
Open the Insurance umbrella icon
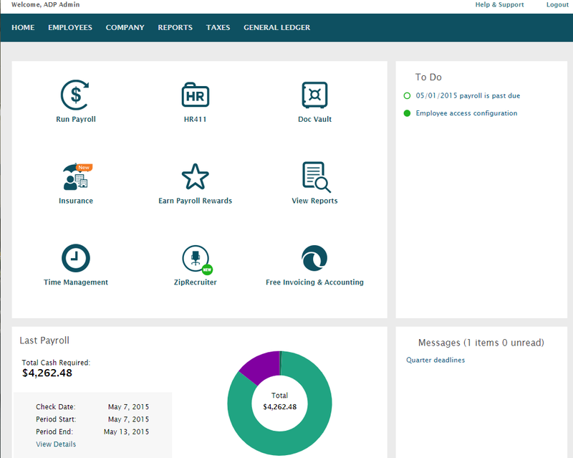click(x=77, y=177)
